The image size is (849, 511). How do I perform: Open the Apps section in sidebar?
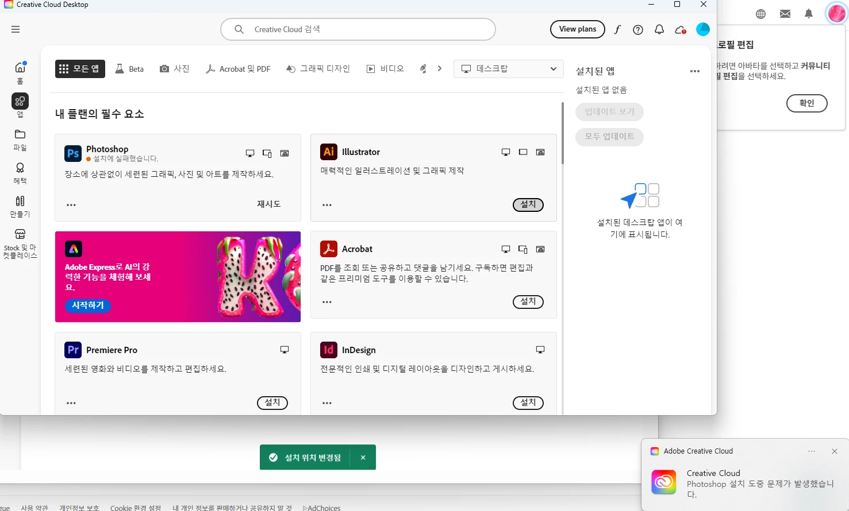point(20,106)
